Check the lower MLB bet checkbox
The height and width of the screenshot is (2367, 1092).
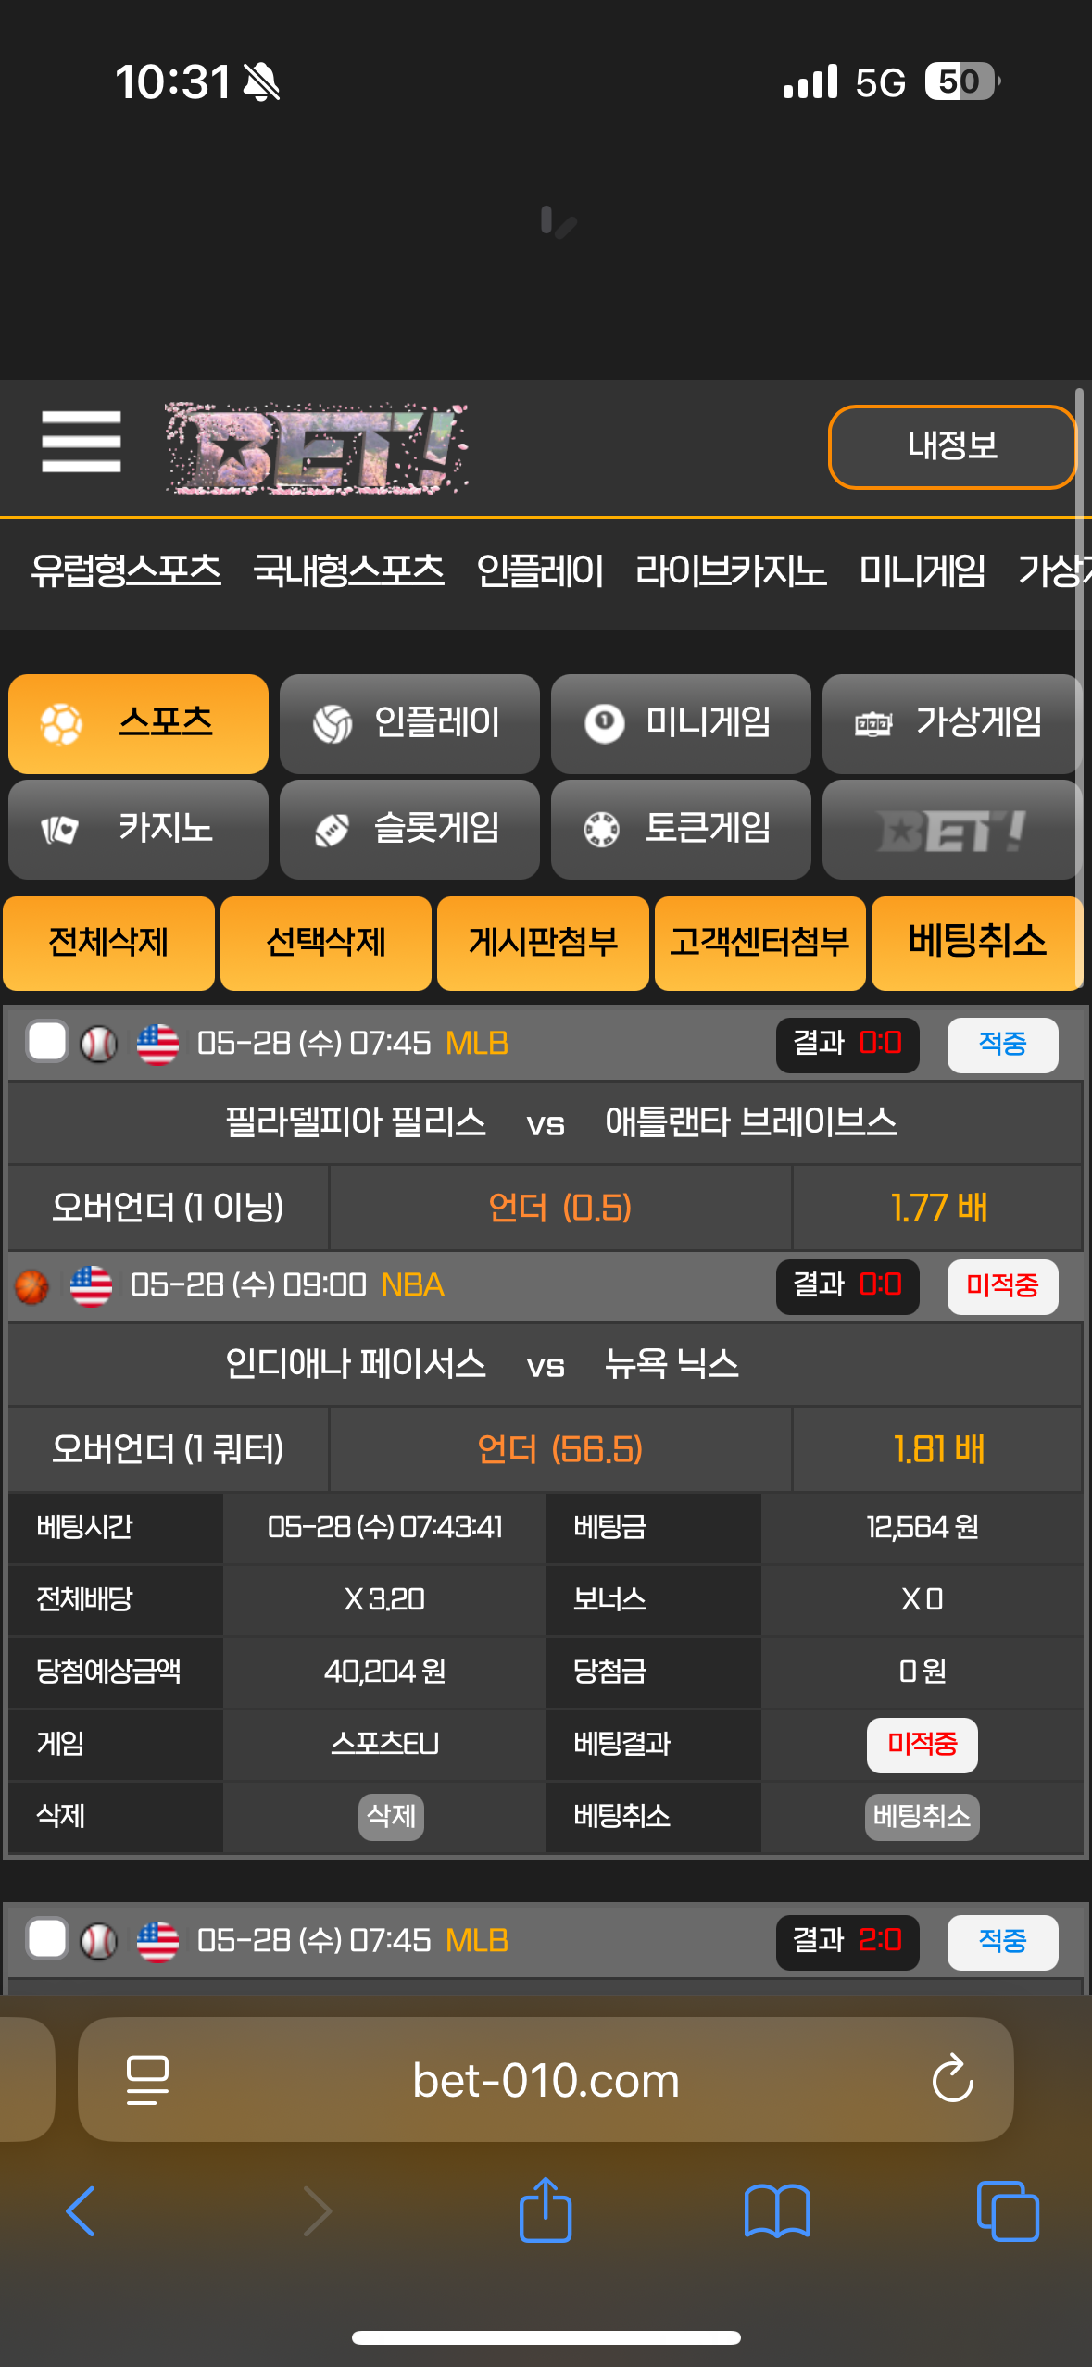[47, 1939]
